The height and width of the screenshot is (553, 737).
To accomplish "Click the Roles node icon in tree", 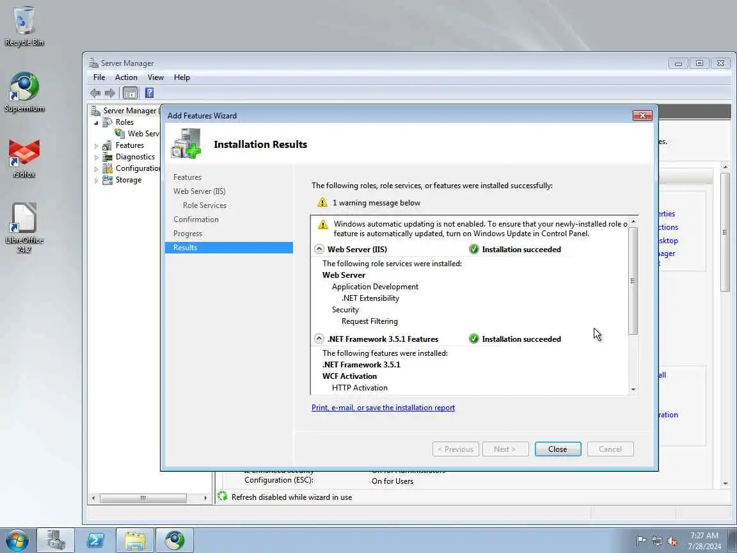I will coord(107,122).
